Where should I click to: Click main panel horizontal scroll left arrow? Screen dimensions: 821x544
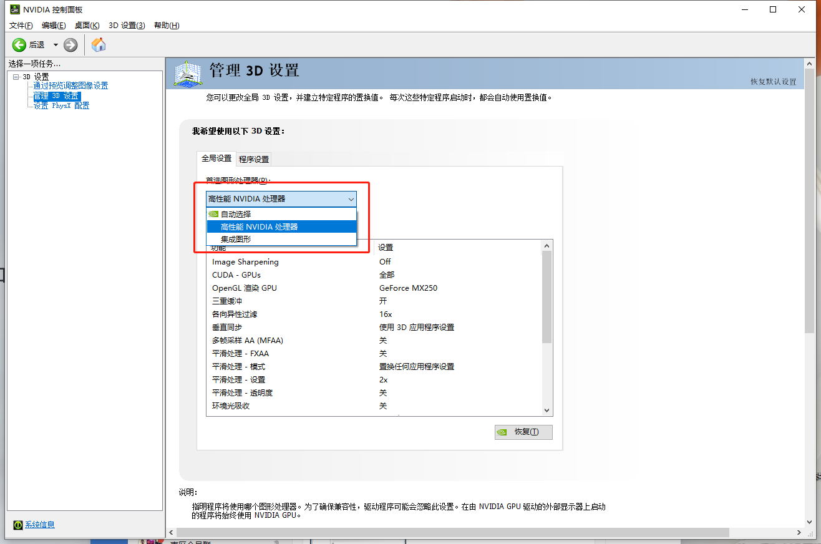pos(171,532)
